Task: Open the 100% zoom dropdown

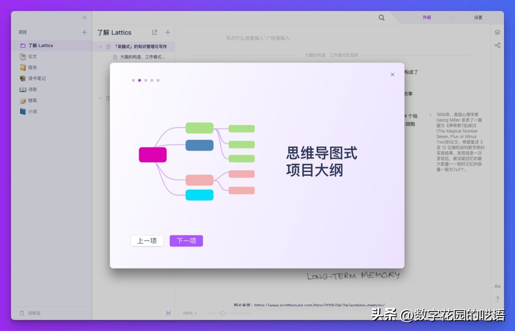Action: tap(190, 313)
